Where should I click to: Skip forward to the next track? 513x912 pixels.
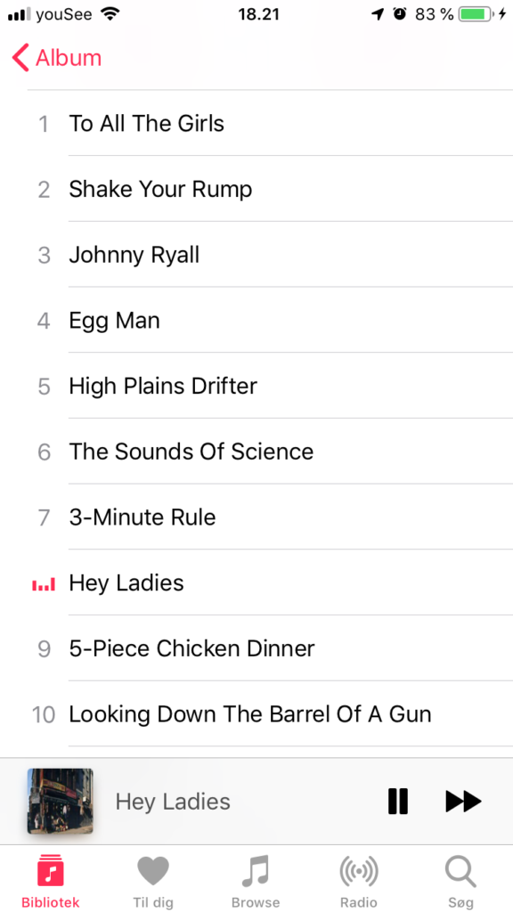[x=463, y=801]
